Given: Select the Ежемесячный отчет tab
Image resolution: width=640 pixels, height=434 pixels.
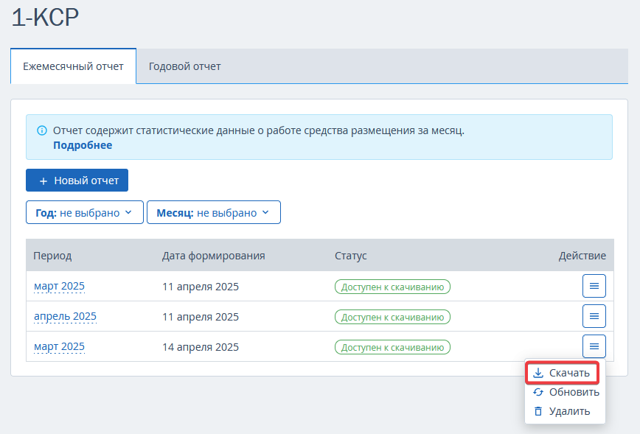Looking at the screenshot, I should pos(73,66).
